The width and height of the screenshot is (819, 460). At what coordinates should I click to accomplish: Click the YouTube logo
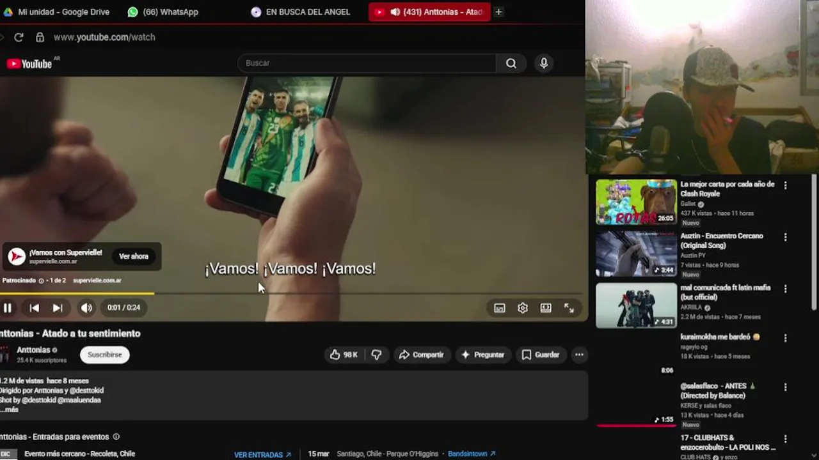(29, 63)
